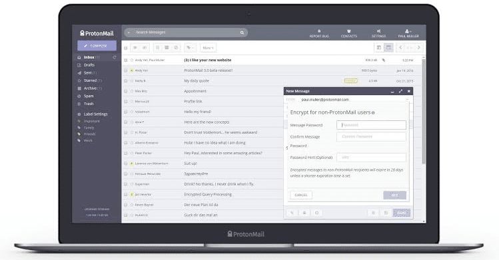This screenshot has width=499, height=260.
Task: Open 'Der neue Plan ist da' message
Action: [x=201, y=205]
